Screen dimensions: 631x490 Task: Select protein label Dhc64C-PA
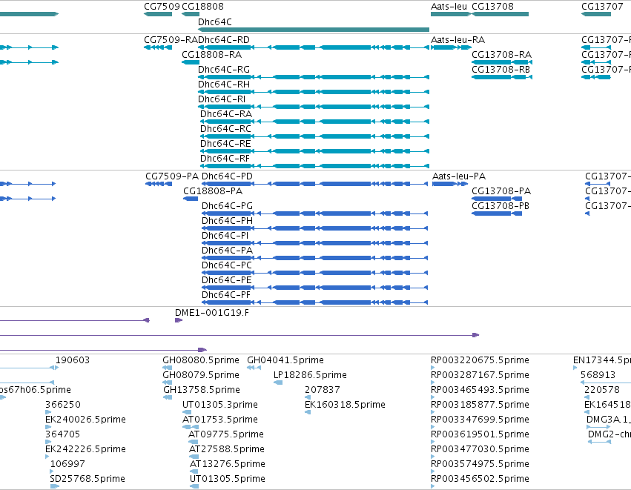coord(227,251)
